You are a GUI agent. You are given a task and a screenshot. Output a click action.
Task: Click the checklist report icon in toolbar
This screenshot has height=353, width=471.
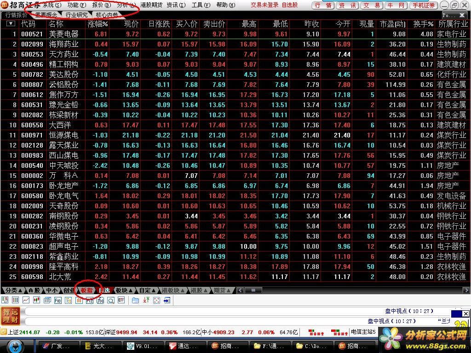click(x=5, y=300)
